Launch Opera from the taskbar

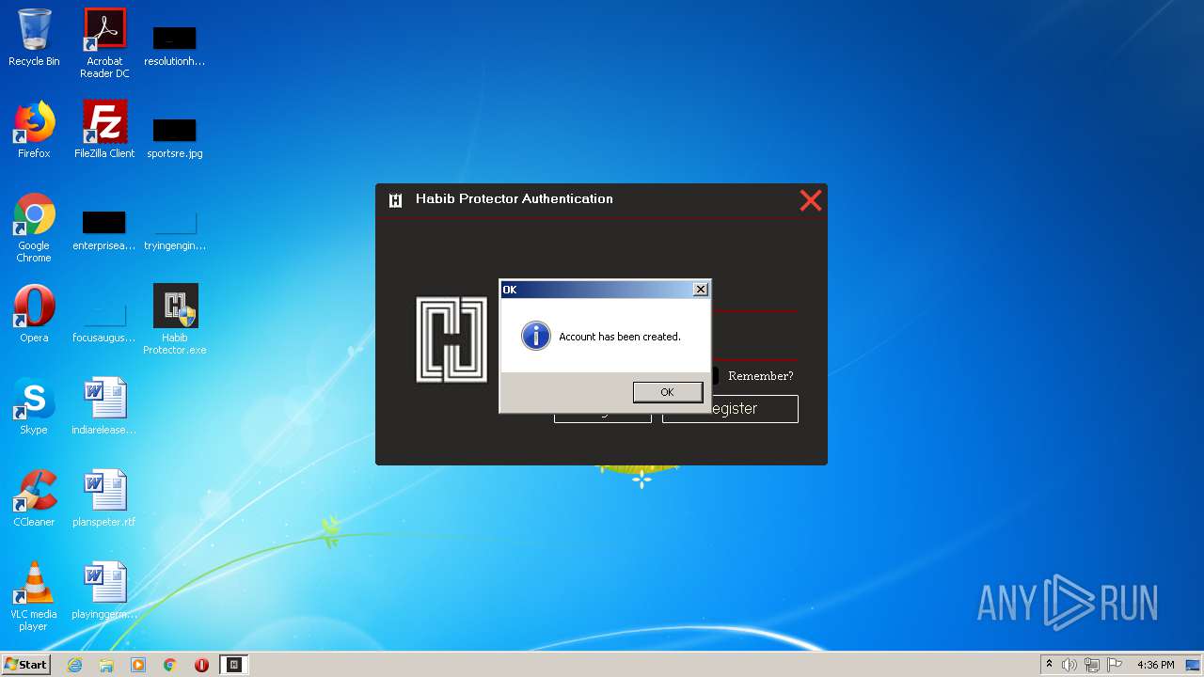(201, 665)
